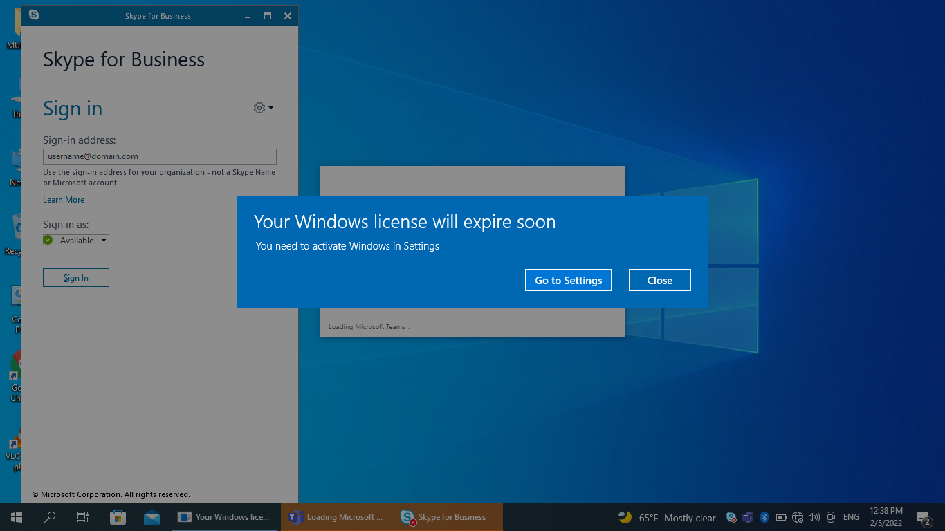
Task: Click the 'Loading Microsoft Teams' splash text
Action: [x=369, y=327]
